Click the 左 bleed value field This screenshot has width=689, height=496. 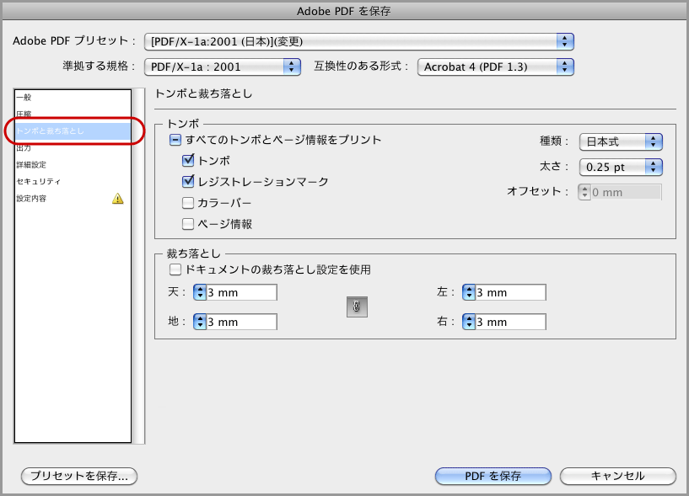pos(510,292)
